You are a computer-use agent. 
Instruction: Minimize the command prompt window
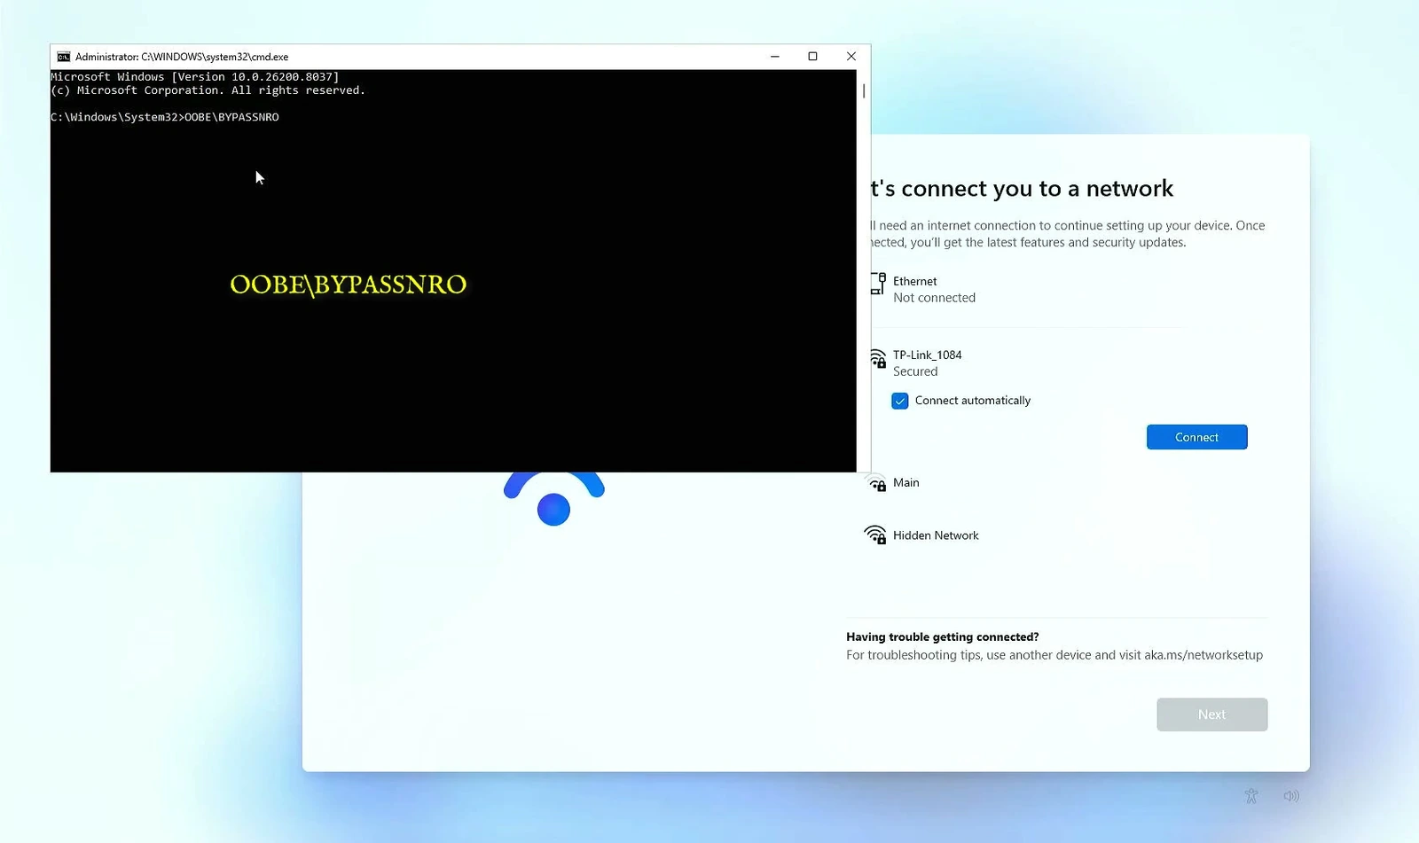pyautogui.click(x=774, y=57)
